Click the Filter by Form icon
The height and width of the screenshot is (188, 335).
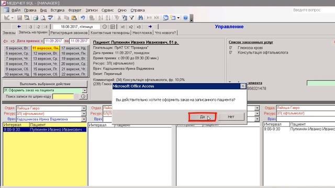coord(125,18)
